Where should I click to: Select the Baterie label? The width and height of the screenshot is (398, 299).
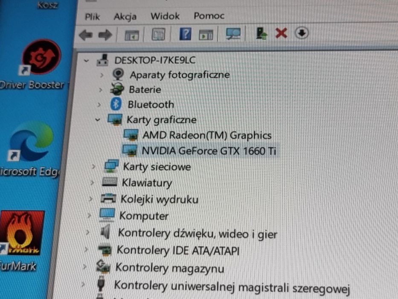point(145,90)
